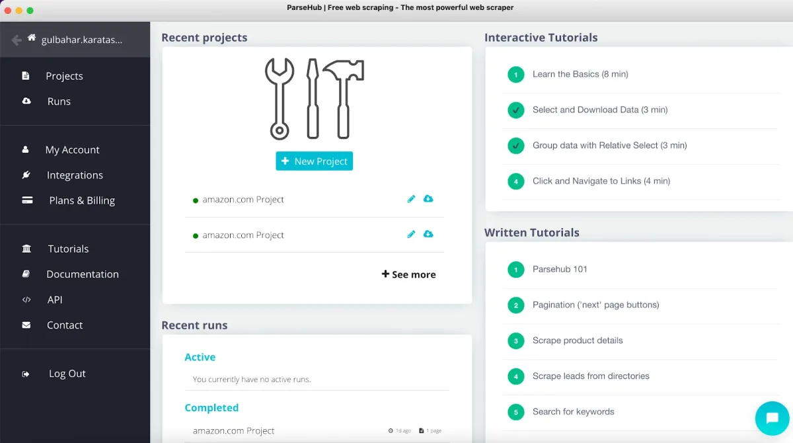Open the second amazon.com Project

(x=243, y=235)
